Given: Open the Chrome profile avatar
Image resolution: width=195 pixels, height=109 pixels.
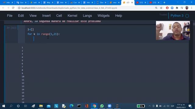Looking at the screenshot, I should tap(187, 8).
